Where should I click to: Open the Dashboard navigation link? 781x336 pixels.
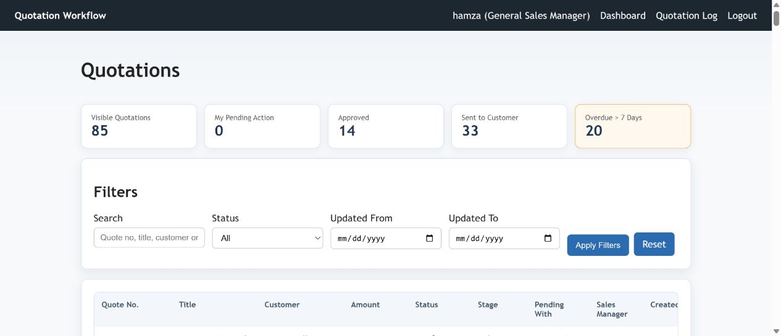coord(623,15)
